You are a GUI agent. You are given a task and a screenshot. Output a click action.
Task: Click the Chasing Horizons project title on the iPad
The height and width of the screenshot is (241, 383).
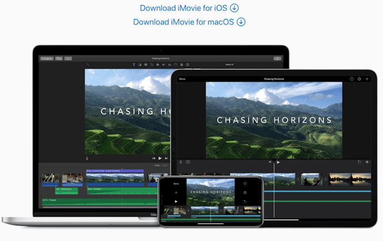[x=274, y=79]
